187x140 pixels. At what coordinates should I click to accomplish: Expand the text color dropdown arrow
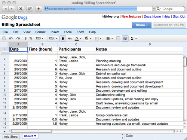click(80, 38)
